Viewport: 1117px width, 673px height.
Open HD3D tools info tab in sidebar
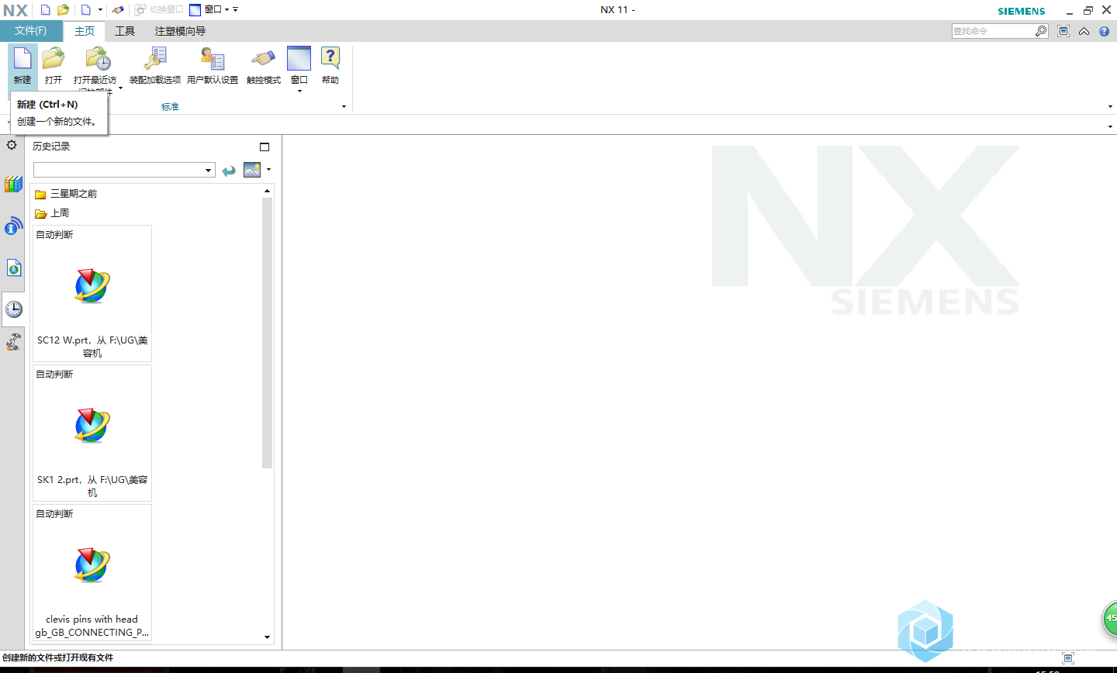[x=13, y=226]
